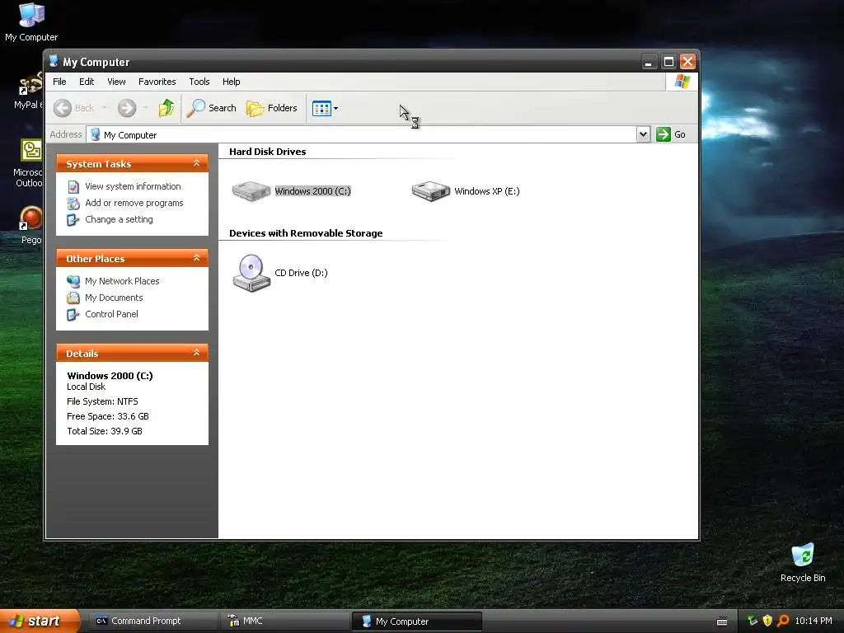Click the My Documents folder icon
Viewport: 844px width, 633px height.
(x=73, y=298)
